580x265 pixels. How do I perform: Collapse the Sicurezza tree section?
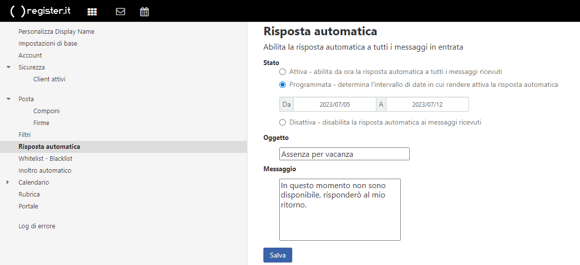click(x=8, y=67)
